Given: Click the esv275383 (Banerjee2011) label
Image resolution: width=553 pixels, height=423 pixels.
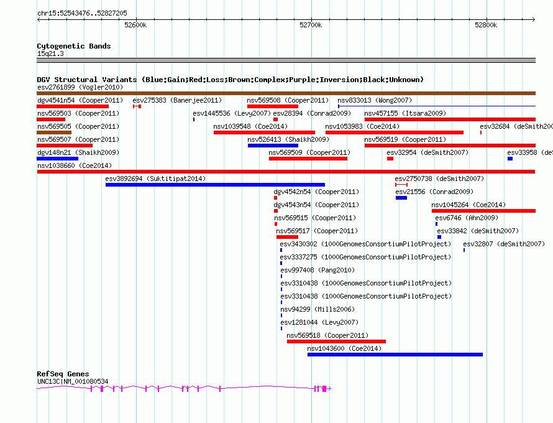Looking at the screenshot, I should tap(177, 100).
